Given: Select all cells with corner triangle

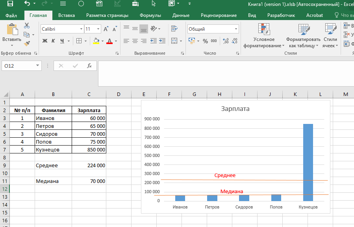Looking at the screenshot, I should [5, 94].
